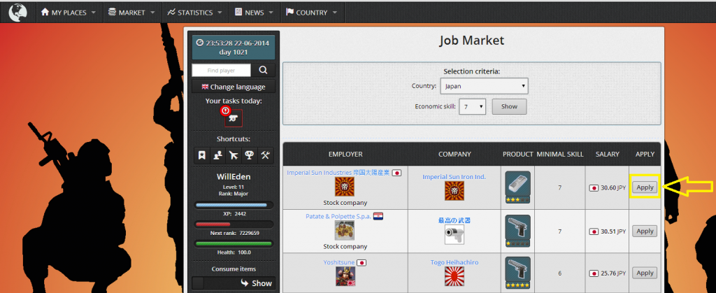Click the search player magnifier icon
The width and height of the screenshot is (716, 293).
point(263,70)
